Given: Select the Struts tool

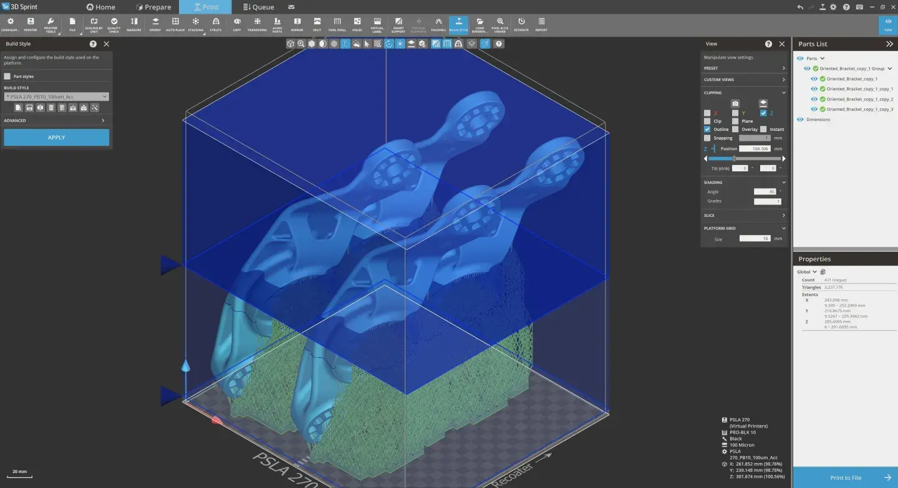Looking at the screenshot, I should [216, 24].
